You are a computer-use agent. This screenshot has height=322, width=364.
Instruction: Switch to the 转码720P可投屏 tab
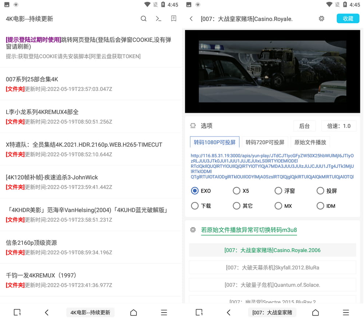(265, 142)
